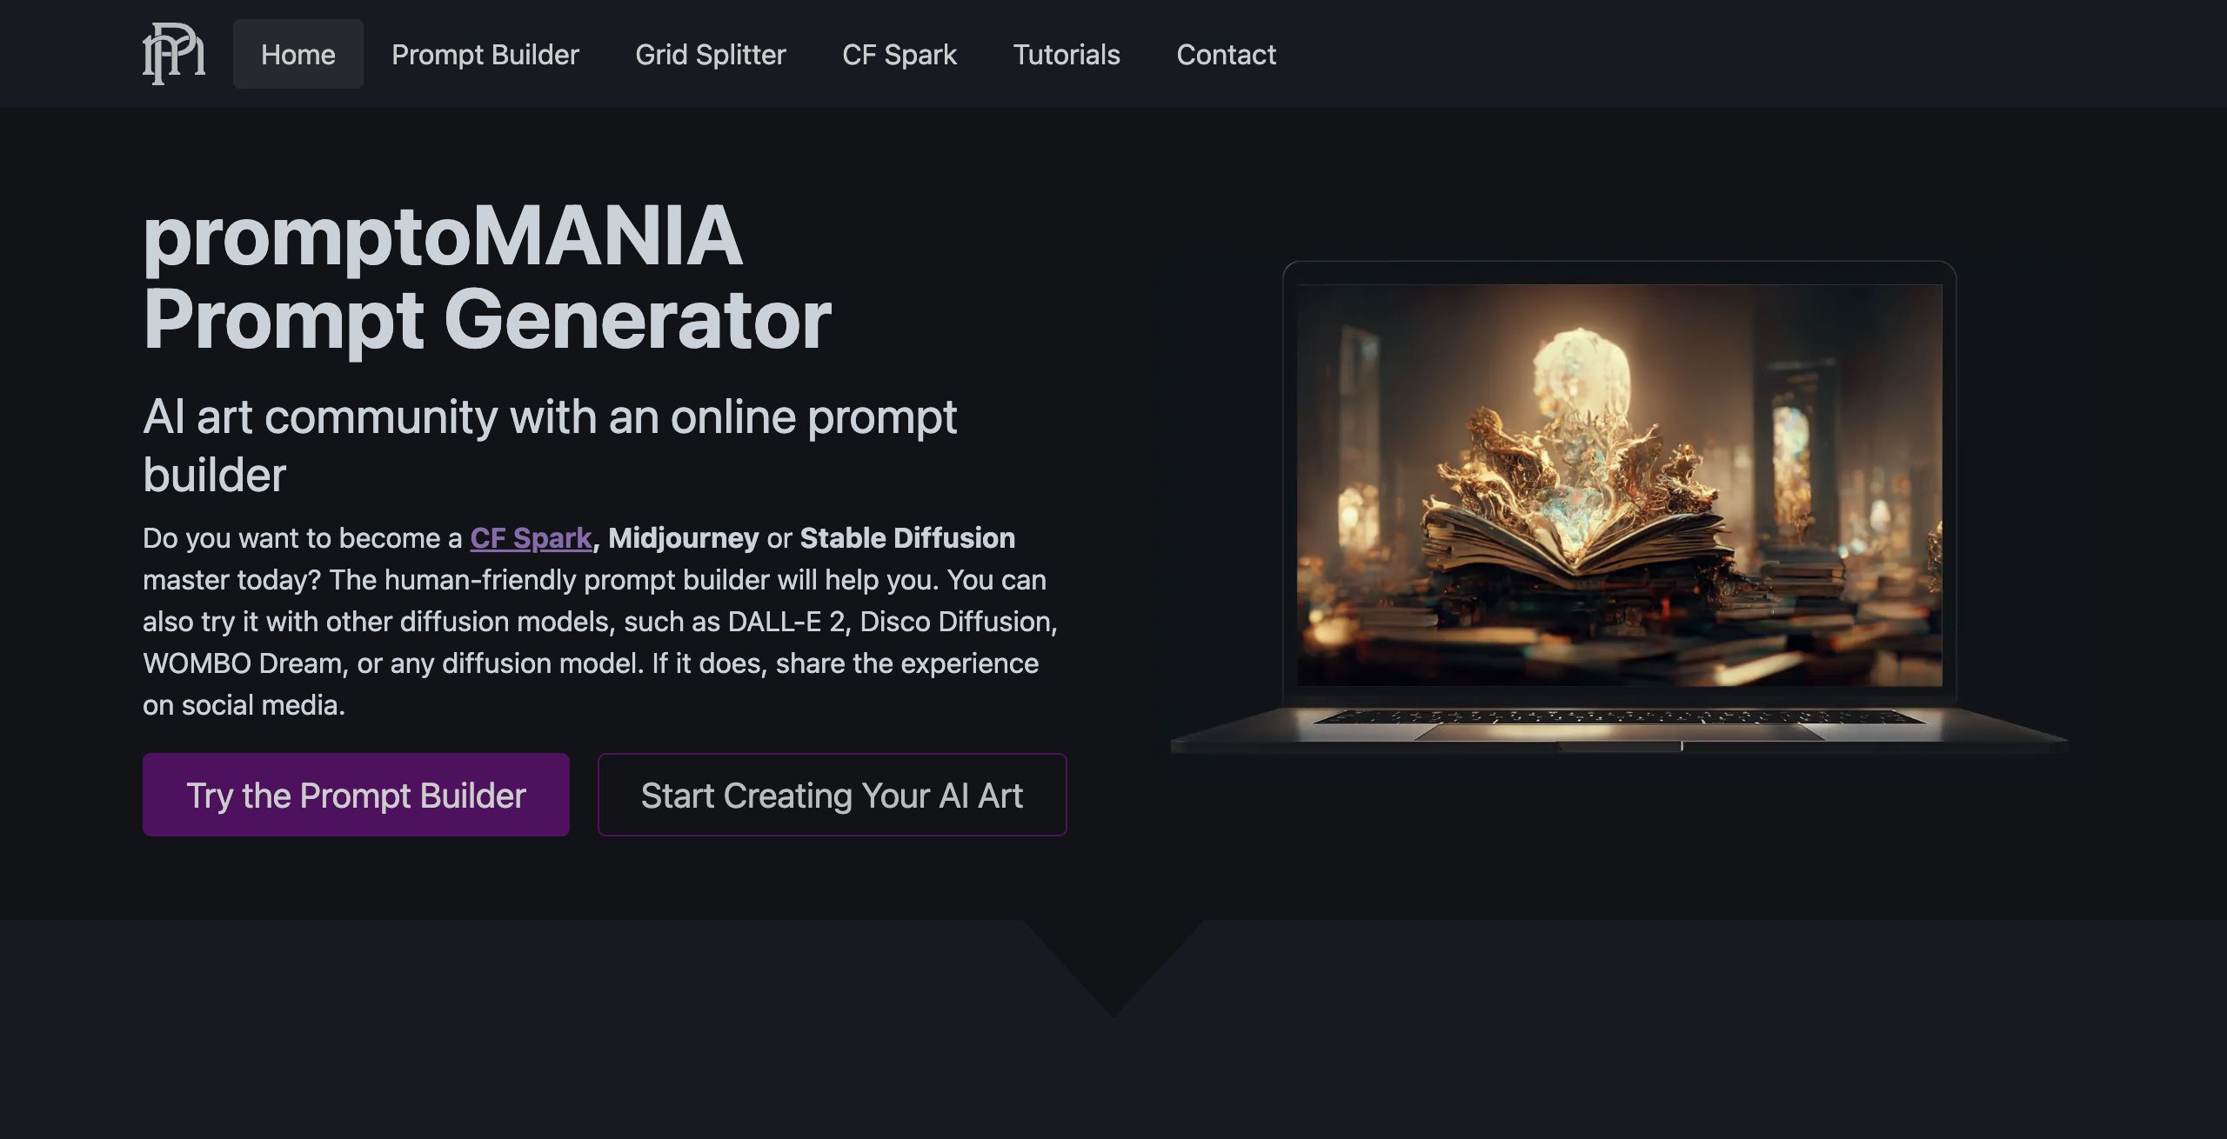Click the Try the Prompt Builder button
This screenshot has height=1139, width=2227.
click(356, 795)
